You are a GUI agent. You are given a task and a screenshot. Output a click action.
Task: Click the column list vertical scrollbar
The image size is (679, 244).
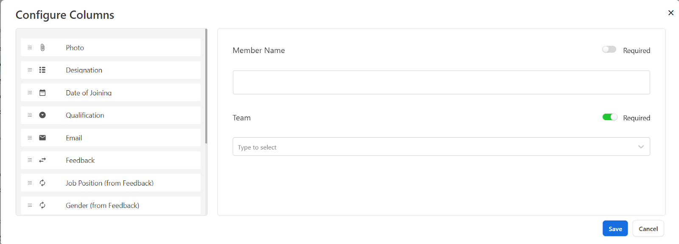[206, 86]
